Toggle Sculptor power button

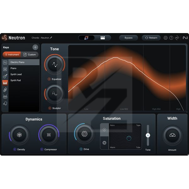tap(50, 108)
